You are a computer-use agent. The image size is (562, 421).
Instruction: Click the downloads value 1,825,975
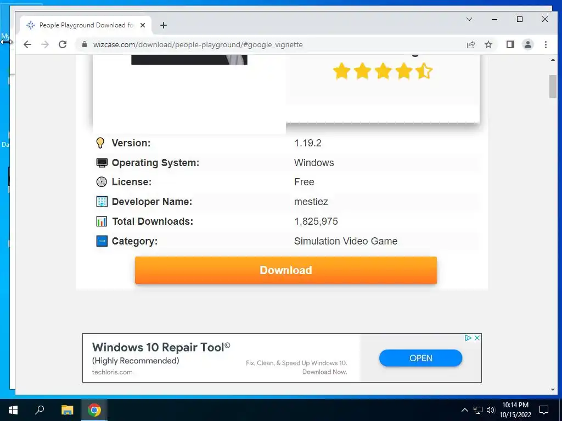click(316, 221)
